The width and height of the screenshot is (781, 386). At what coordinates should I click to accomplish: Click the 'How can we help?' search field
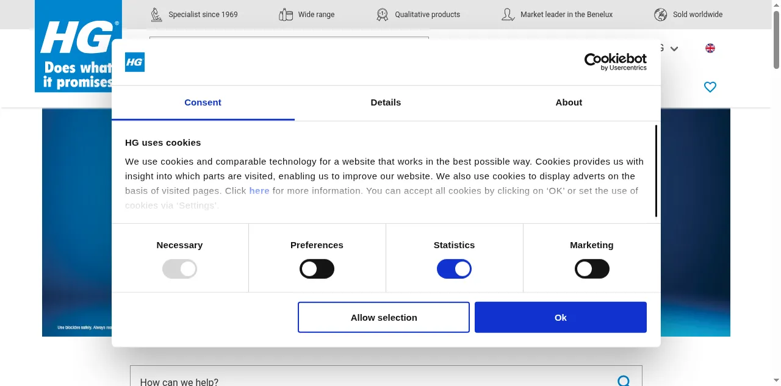(x=386, y=376)
